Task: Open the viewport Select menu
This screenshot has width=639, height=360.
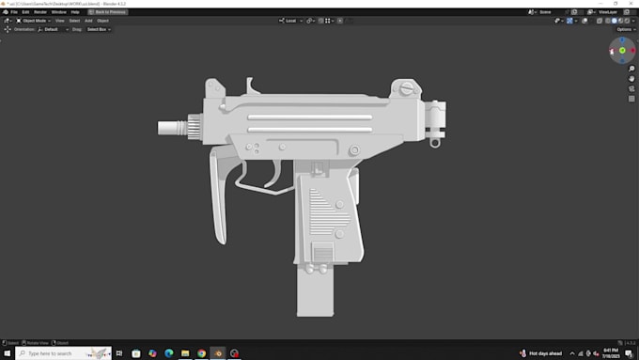Action: point(74,21)
